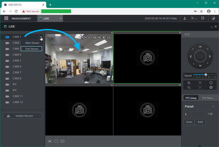Switch to four-view grid layout
Image resolution: width=219 pixels, height=147 pixels.
[x=63, y=141]
